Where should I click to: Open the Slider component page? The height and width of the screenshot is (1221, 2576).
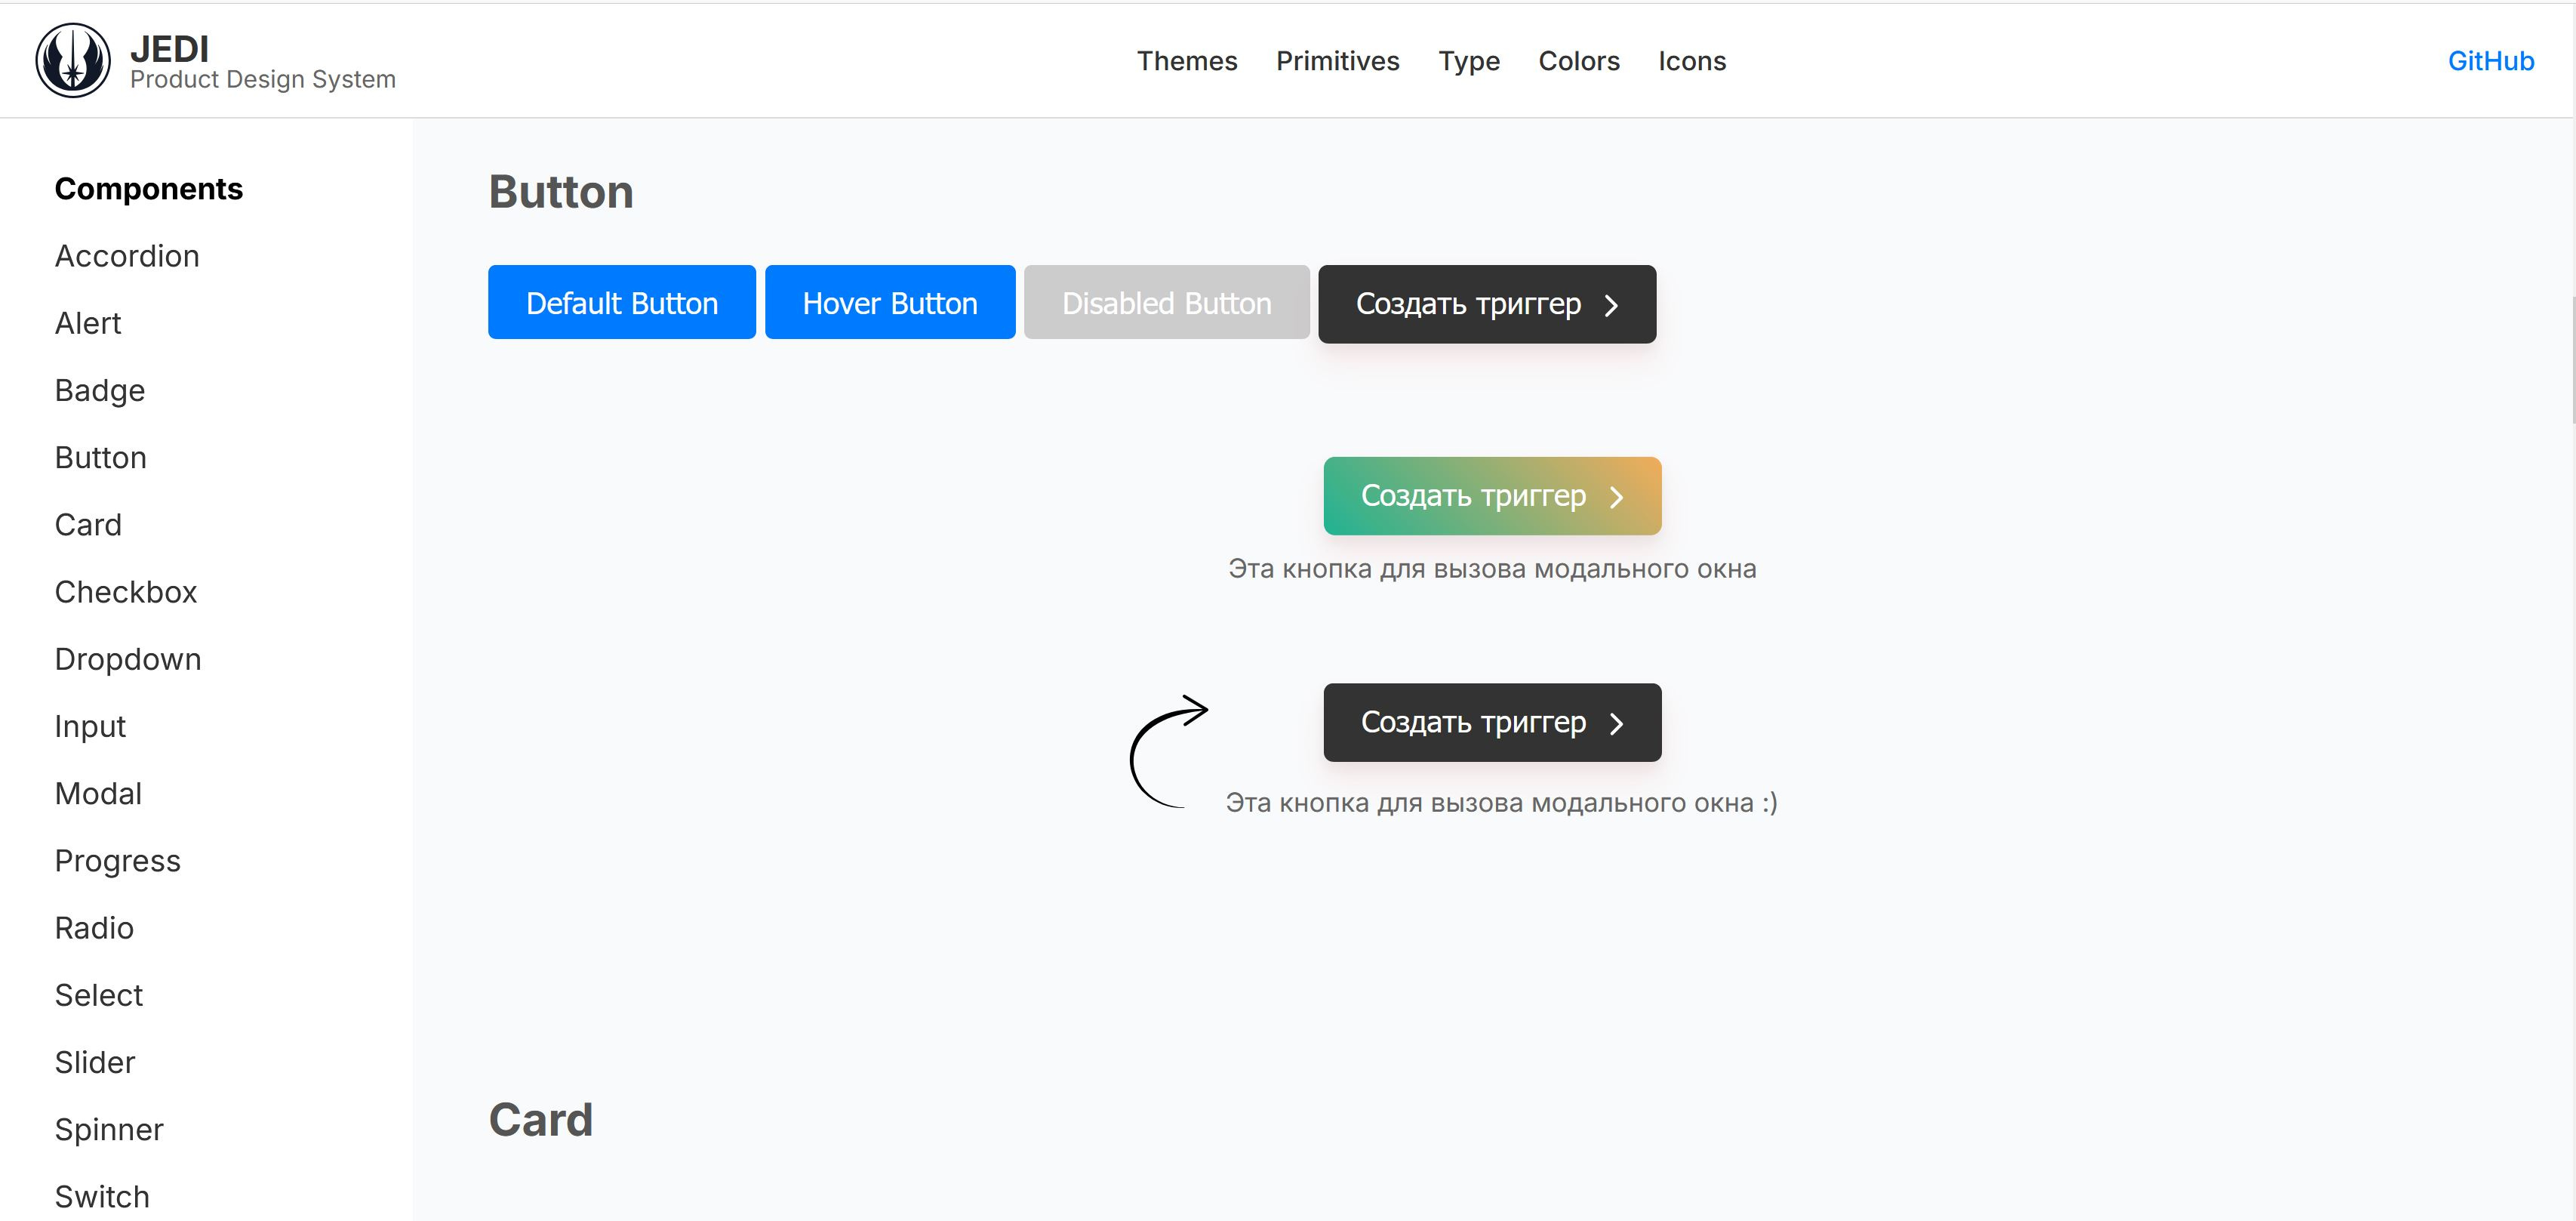94,1062
